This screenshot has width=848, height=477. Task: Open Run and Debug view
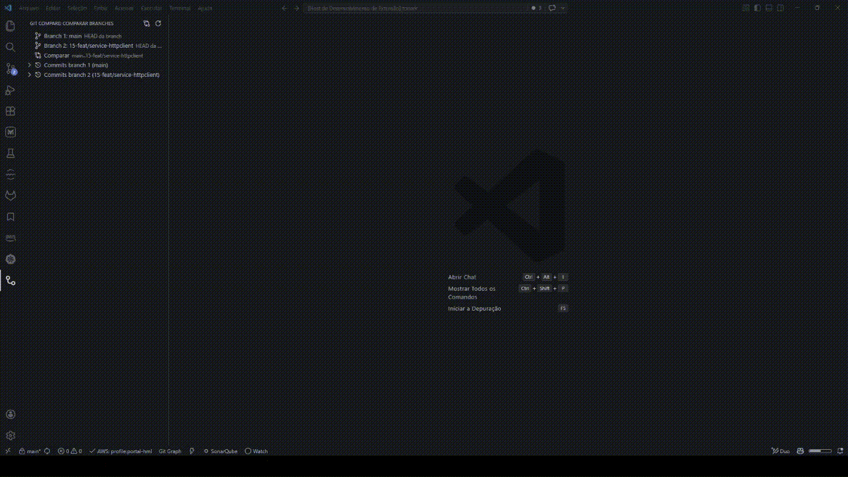pos(10,90)
